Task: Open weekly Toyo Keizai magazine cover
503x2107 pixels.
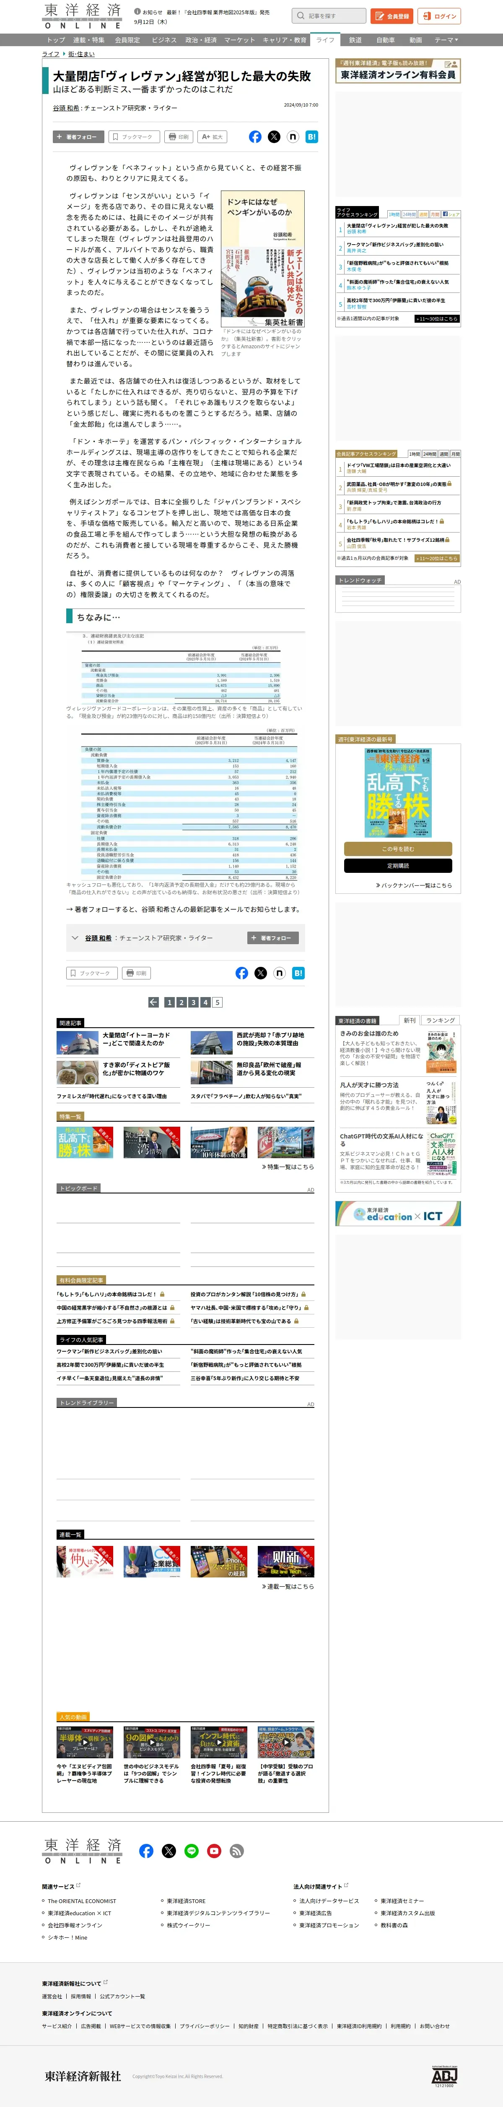Action: (398, 793)
